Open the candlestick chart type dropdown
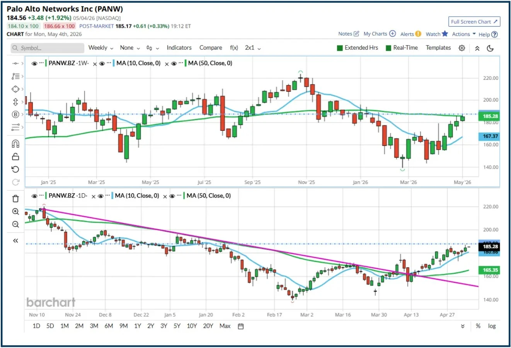This screenshot has height=348, width=511. pos(153,48)
